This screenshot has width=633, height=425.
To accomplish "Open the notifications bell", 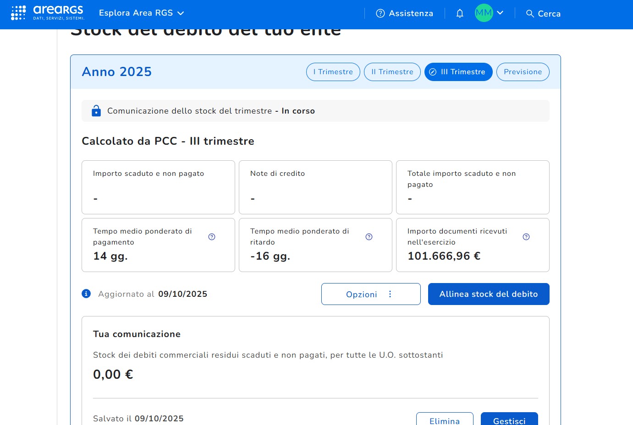I will 460,13.
